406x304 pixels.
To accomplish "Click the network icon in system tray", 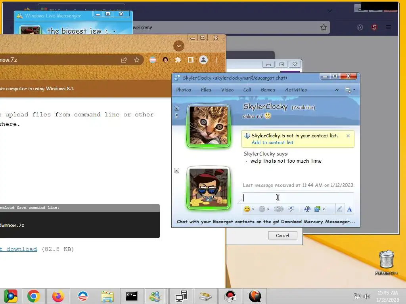I will (x=357, y=296).
